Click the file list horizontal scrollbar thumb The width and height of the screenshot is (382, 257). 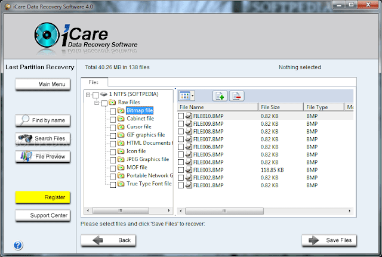click(224, 211)
